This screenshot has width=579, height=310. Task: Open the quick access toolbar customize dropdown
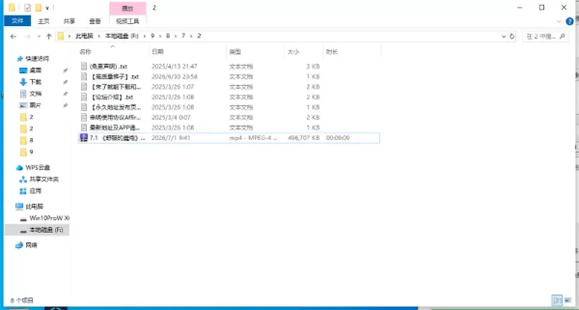pyautogui.click(x=48, y=8)
